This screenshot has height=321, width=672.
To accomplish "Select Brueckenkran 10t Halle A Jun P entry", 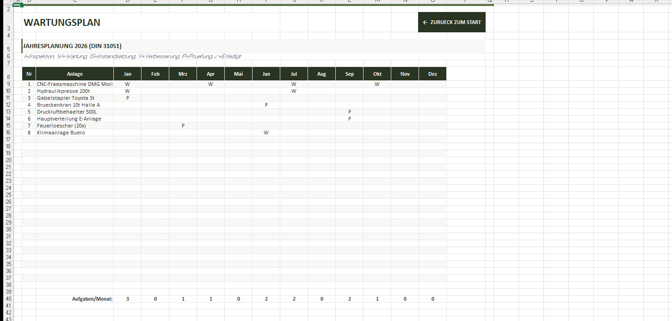I will pyautogui.click(x=266, y=105).
